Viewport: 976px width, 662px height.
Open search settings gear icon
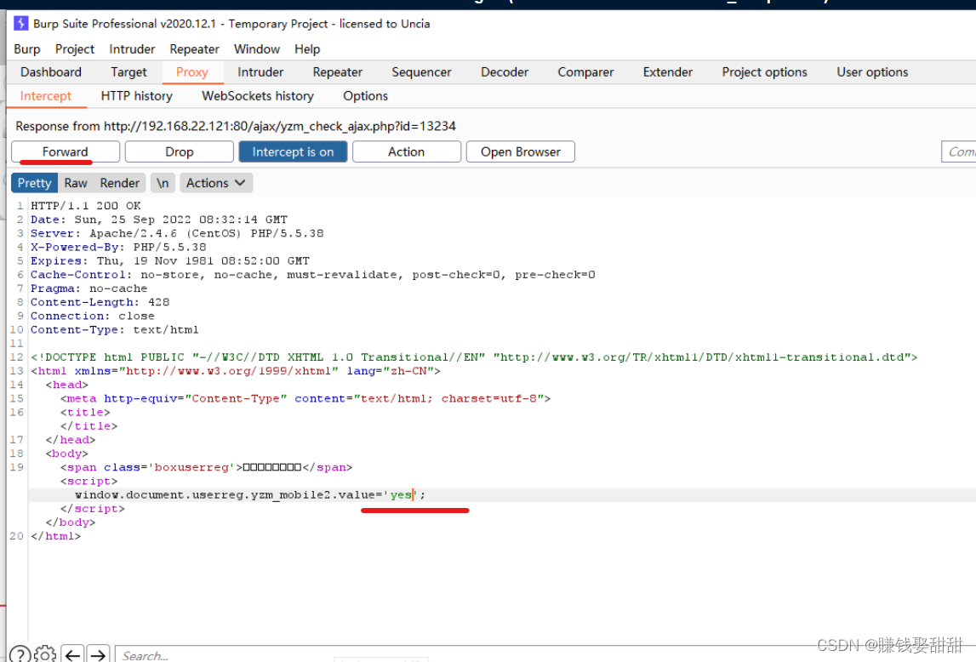coord(45,654)
